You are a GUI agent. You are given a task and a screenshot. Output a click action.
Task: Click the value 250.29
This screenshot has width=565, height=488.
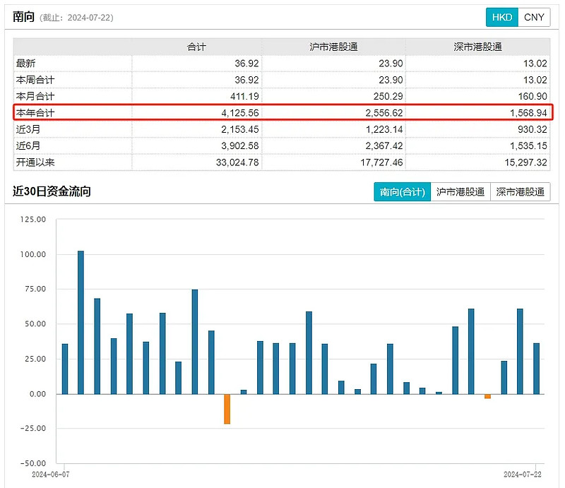pyautogui.click(x=388, y=97)
